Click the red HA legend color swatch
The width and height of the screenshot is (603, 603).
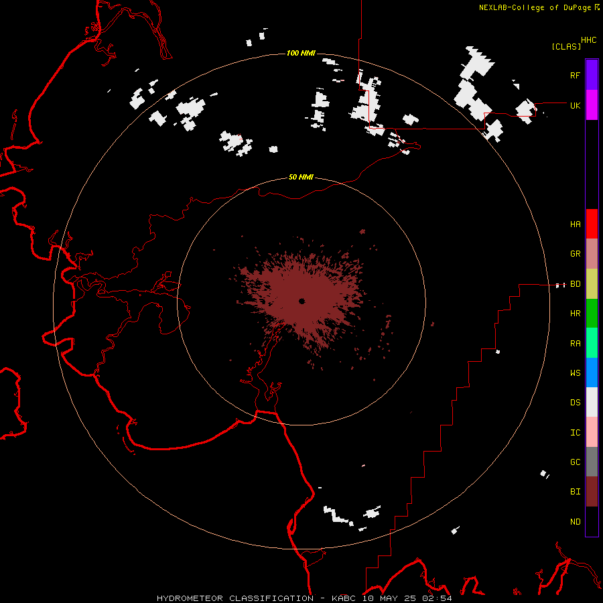coord(592,224)
